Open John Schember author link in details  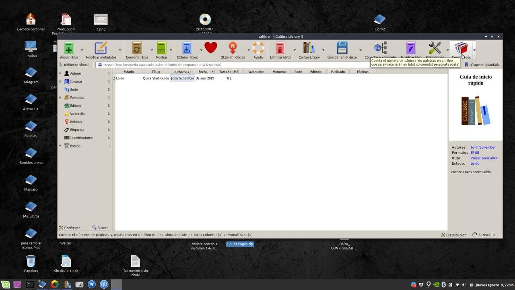(483, 147)
